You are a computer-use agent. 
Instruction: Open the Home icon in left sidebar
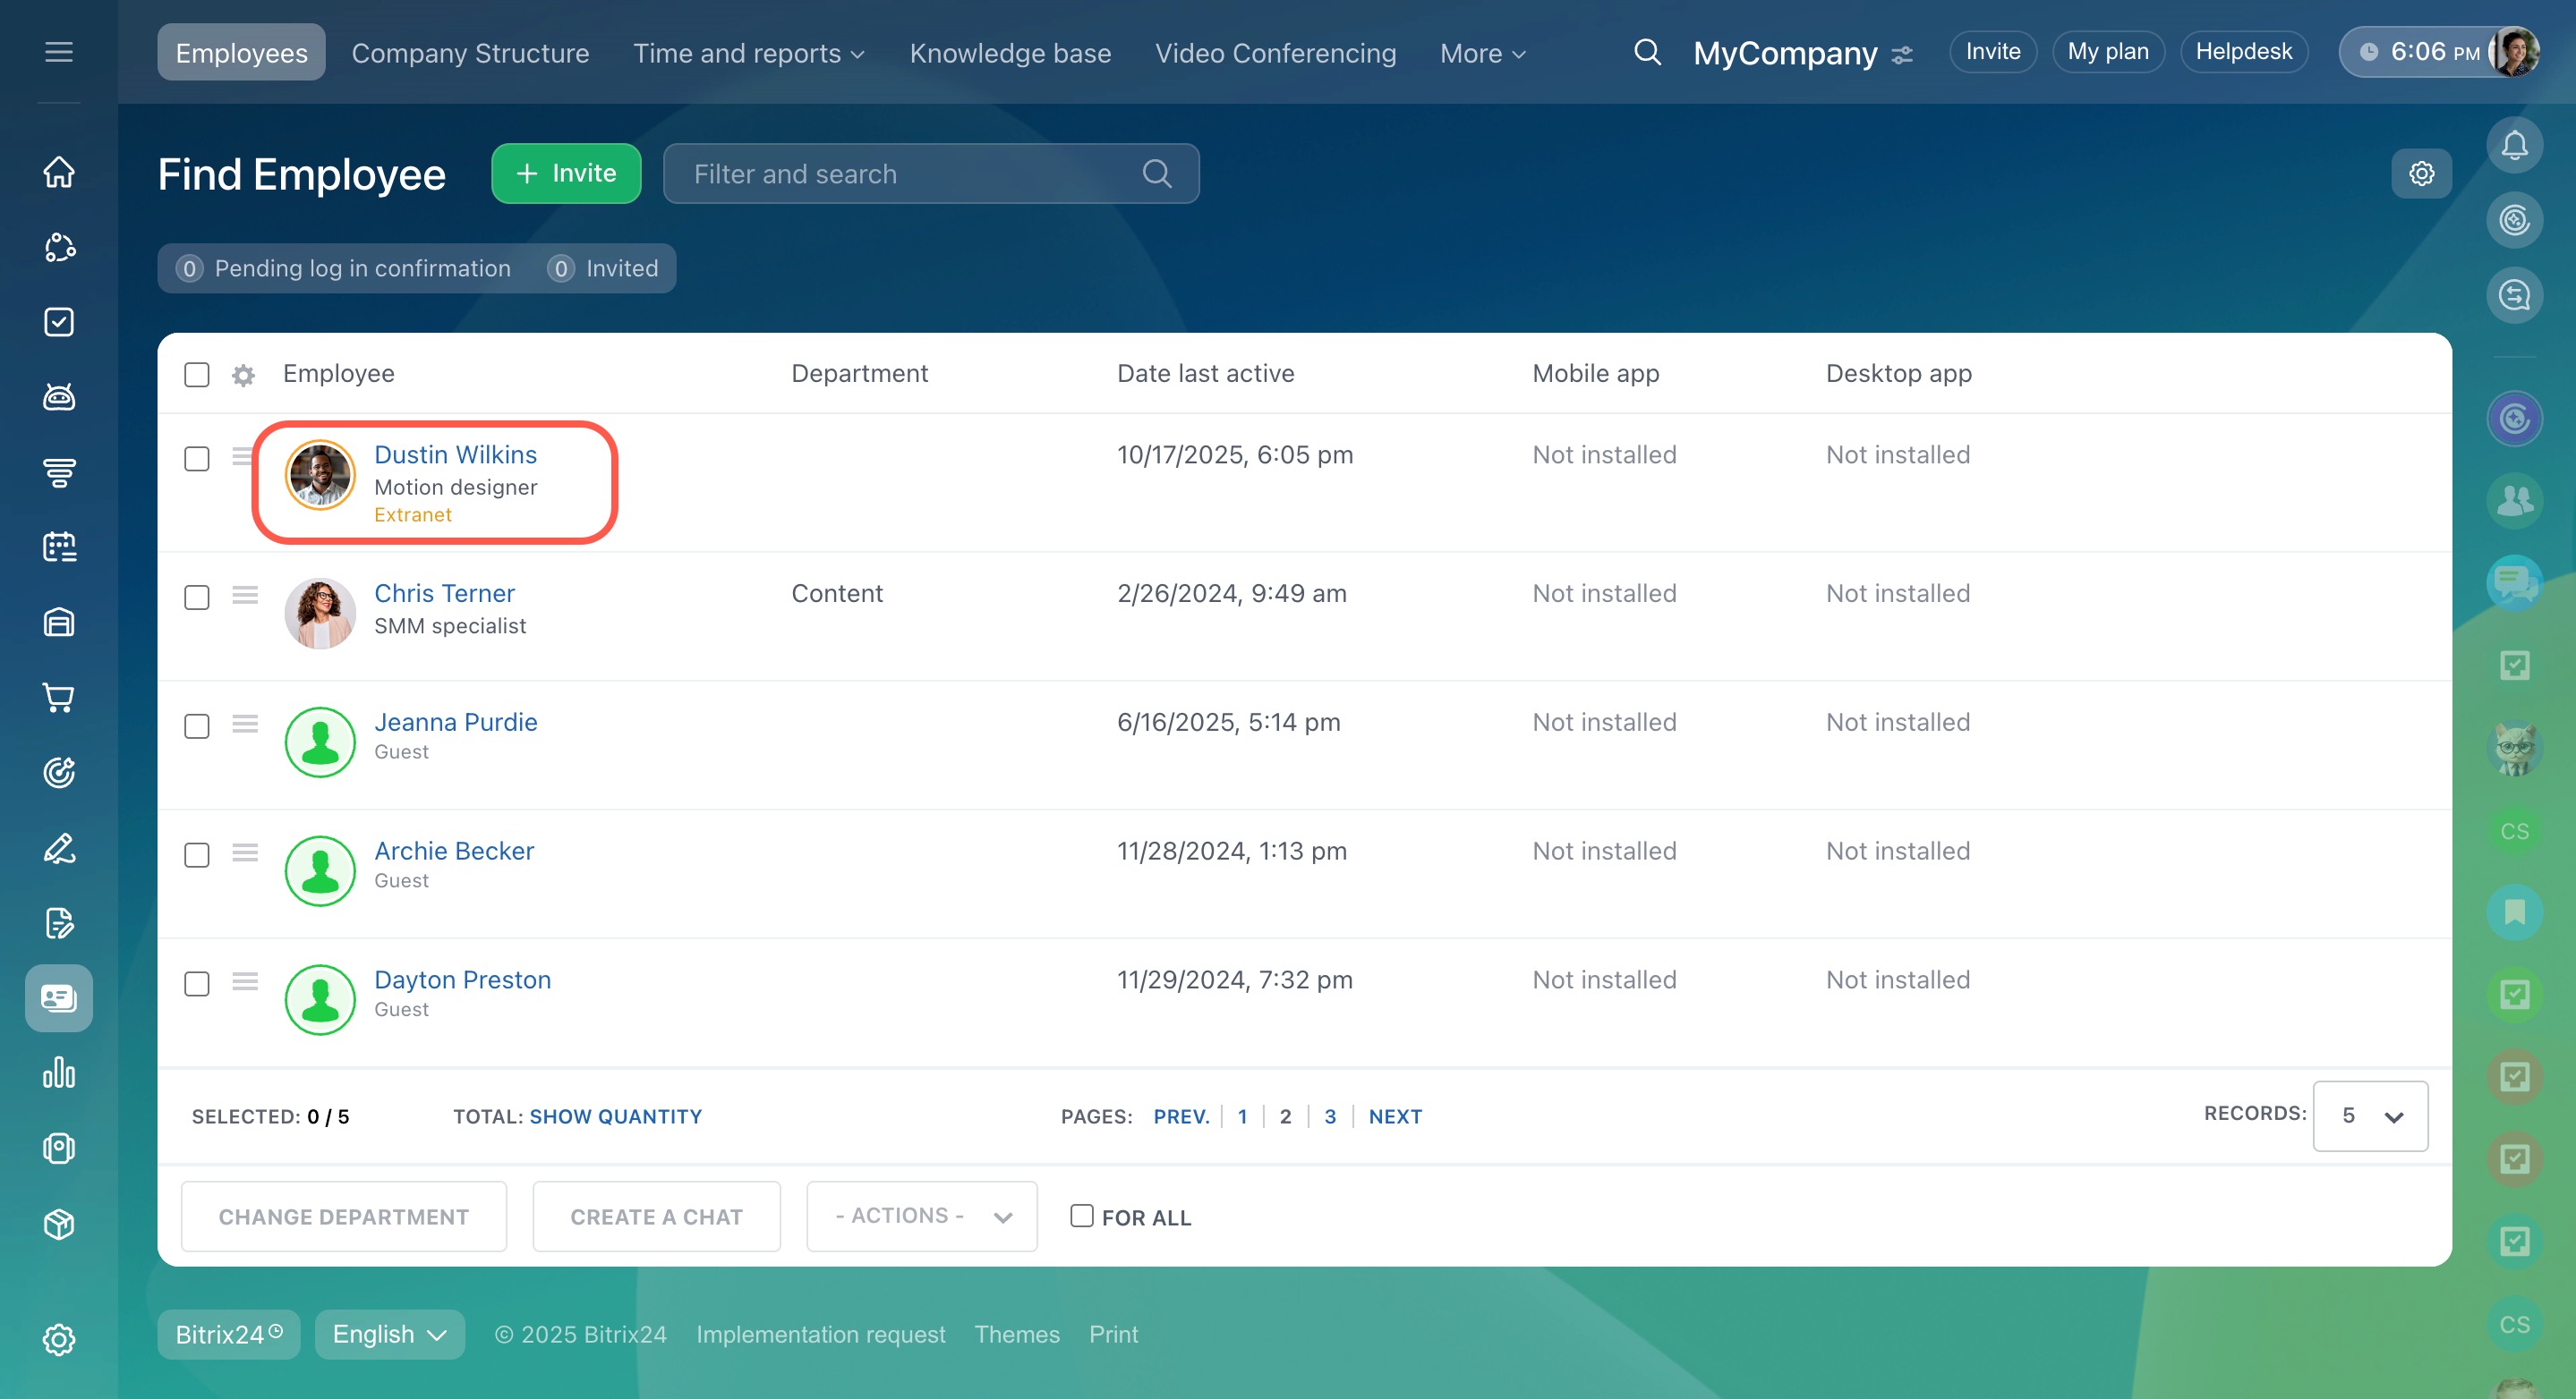click(x=59, y=172)
